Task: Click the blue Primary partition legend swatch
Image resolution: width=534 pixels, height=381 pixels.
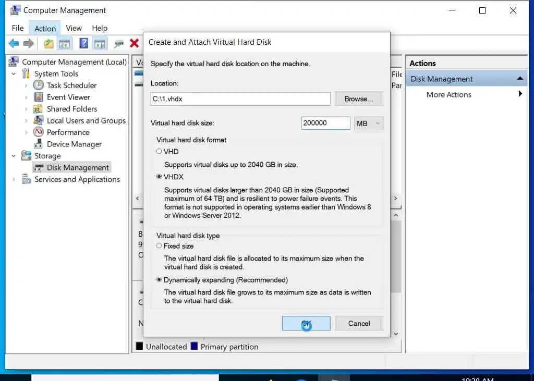Action: (194, 346)
